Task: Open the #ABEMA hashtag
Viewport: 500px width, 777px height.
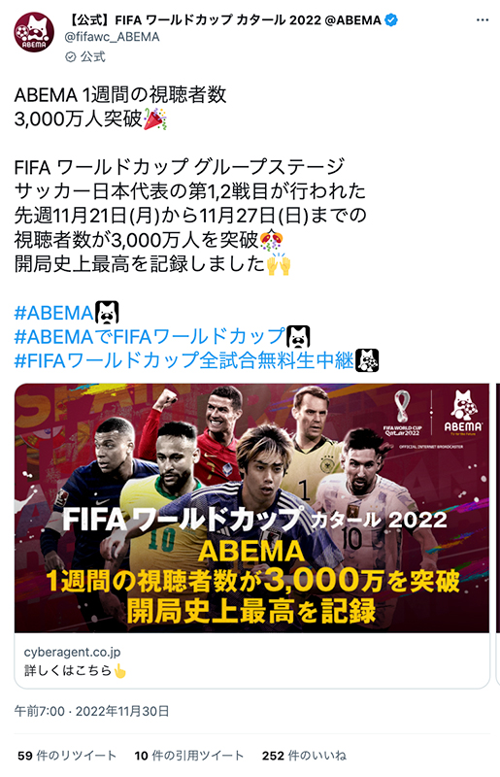Action: 54,313
